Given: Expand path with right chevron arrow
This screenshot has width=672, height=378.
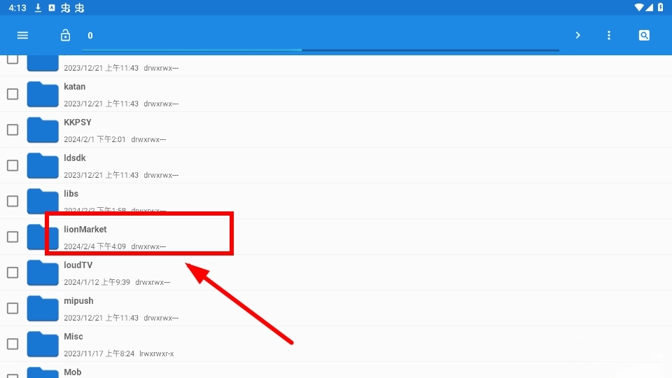Looking at the screenshot, I should [577, 36].
